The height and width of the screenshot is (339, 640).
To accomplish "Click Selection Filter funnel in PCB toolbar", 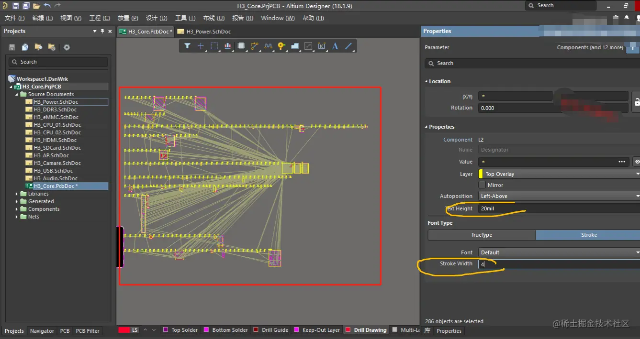I will [187, 46].
